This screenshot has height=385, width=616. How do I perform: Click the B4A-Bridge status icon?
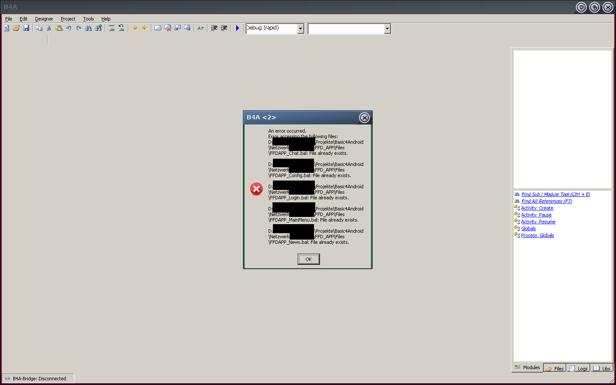(7, 378)
